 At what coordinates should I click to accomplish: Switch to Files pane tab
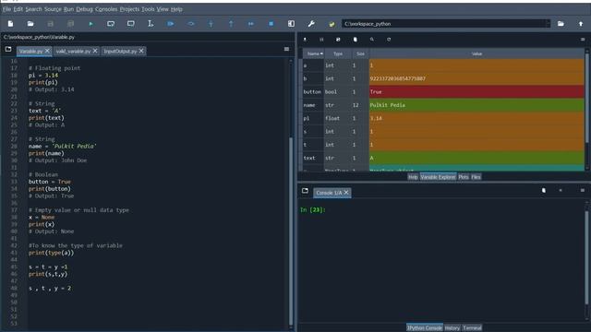476,177
